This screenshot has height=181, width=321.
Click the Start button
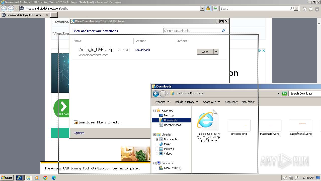click(7, 178)
